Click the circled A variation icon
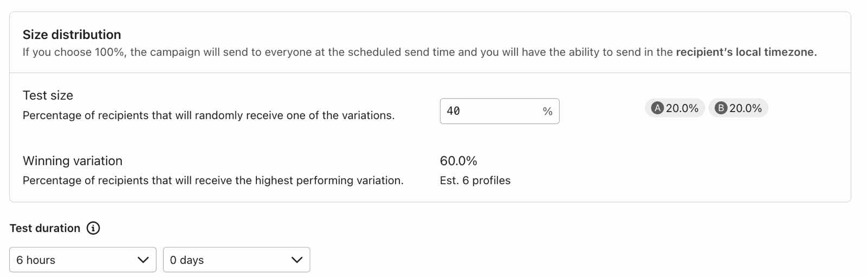 [x=657, y=108]
